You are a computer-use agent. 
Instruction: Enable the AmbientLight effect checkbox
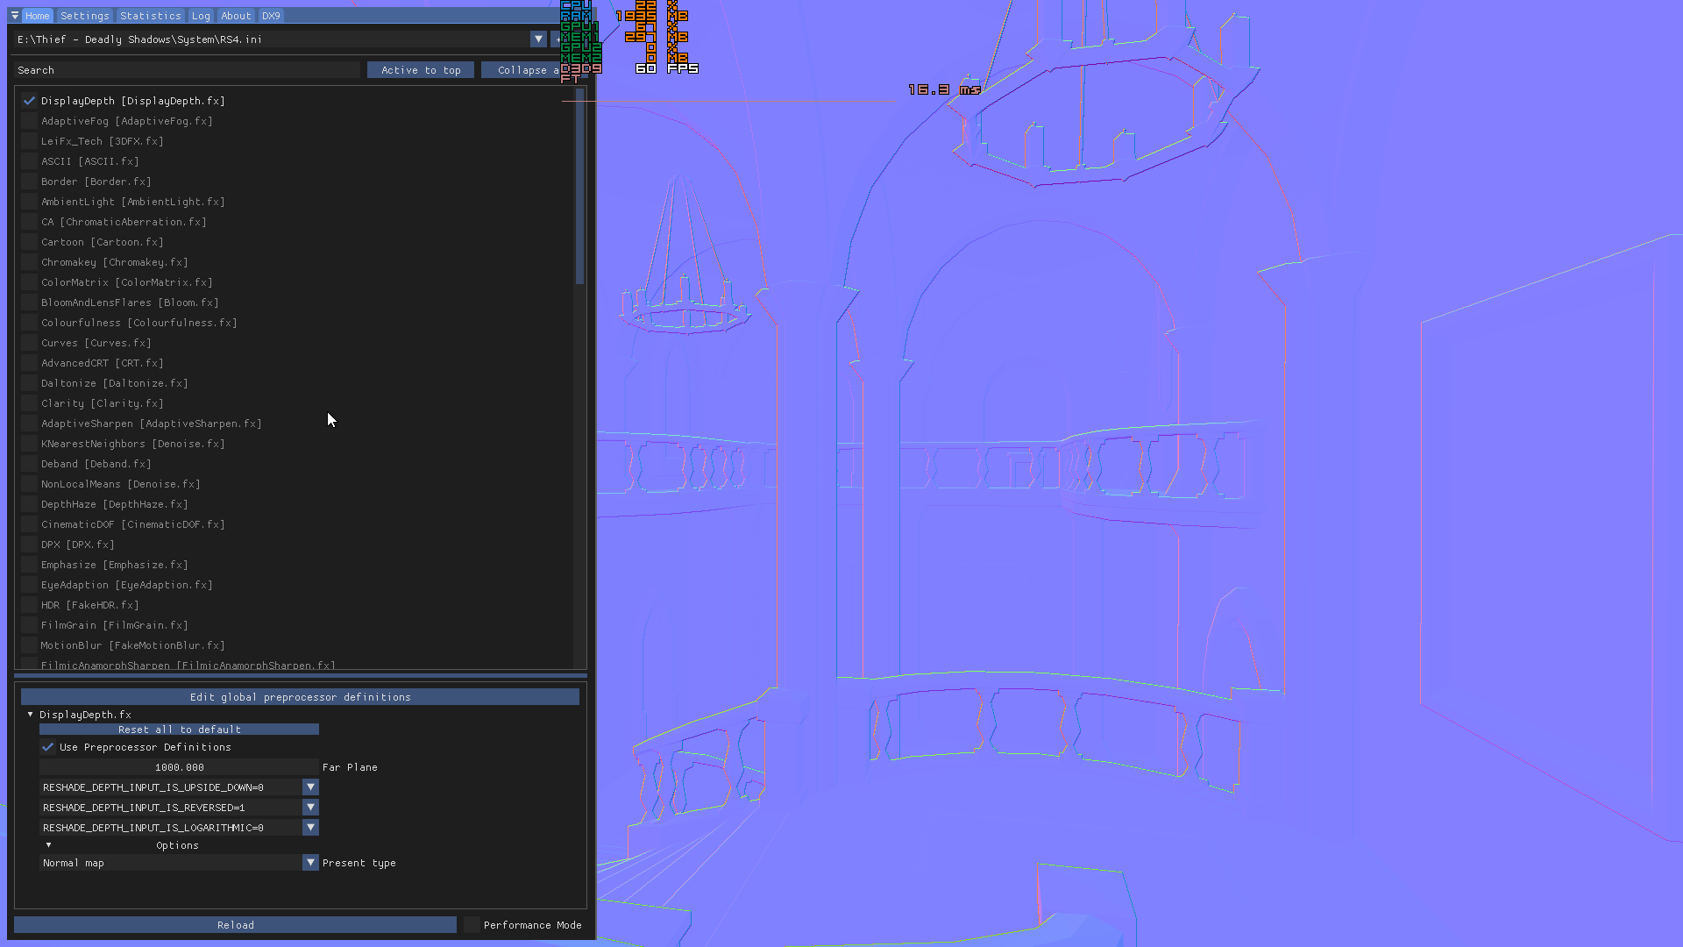click(29, 202)
